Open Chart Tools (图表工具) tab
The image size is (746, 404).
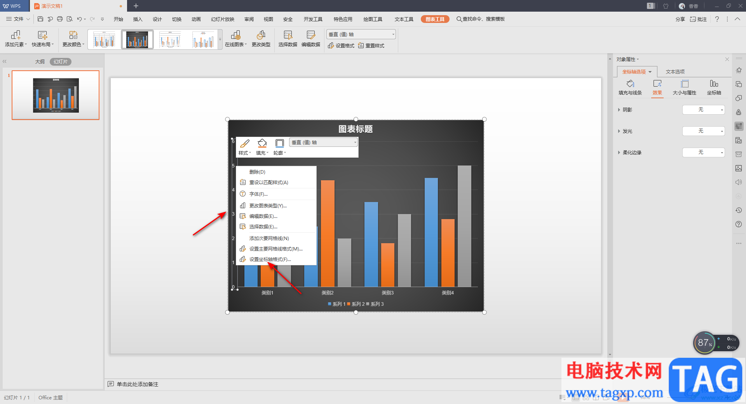click(435, 19)
